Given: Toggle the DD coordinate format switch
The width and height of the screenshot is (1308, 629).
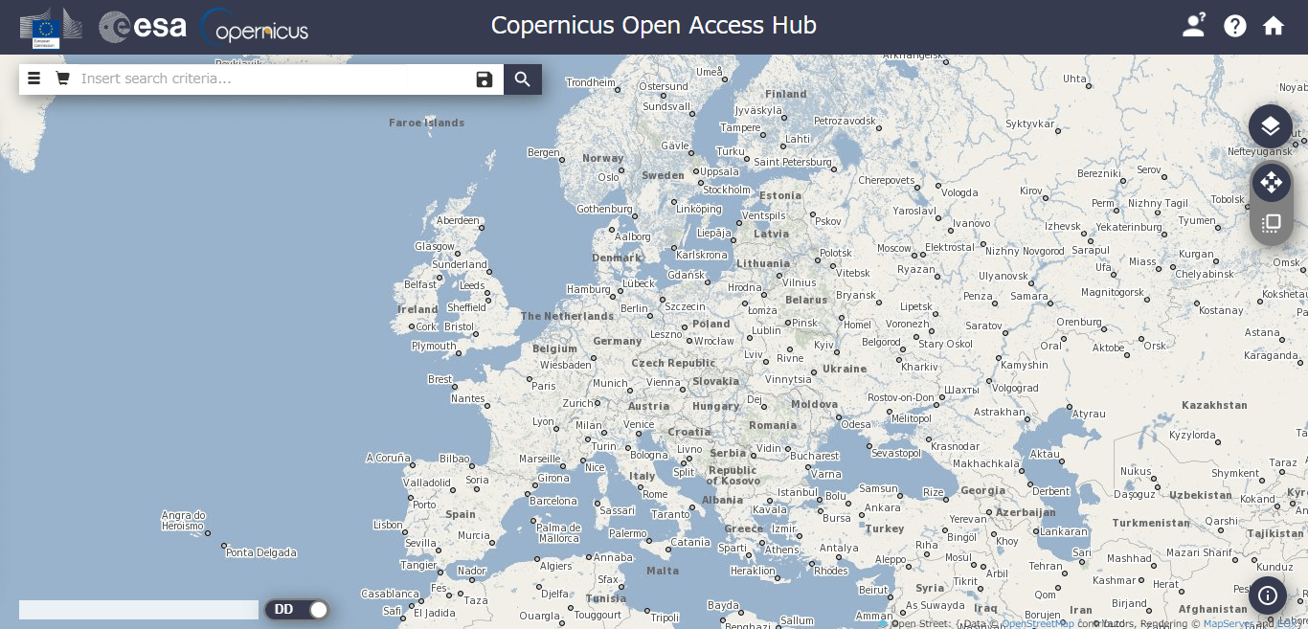Looking at the screenshot, I should click(x=297, y=609).
